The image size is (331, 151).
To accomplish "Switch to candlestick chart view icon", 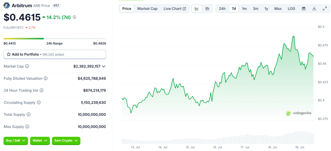I will (207, 9).
